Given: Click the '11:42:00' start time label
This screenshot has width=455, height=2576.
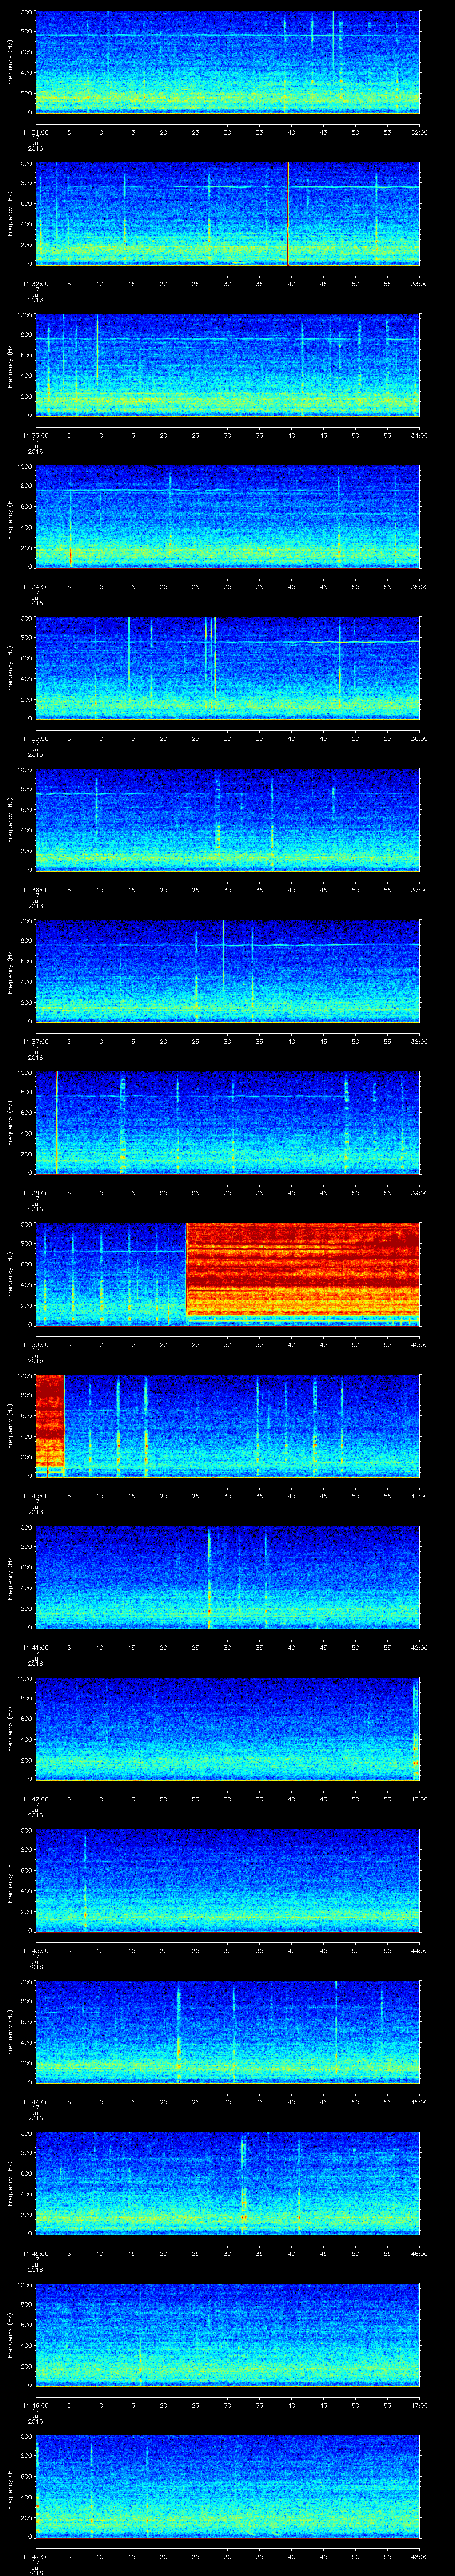Looking at the screenshot, I should click(35, 1799).
